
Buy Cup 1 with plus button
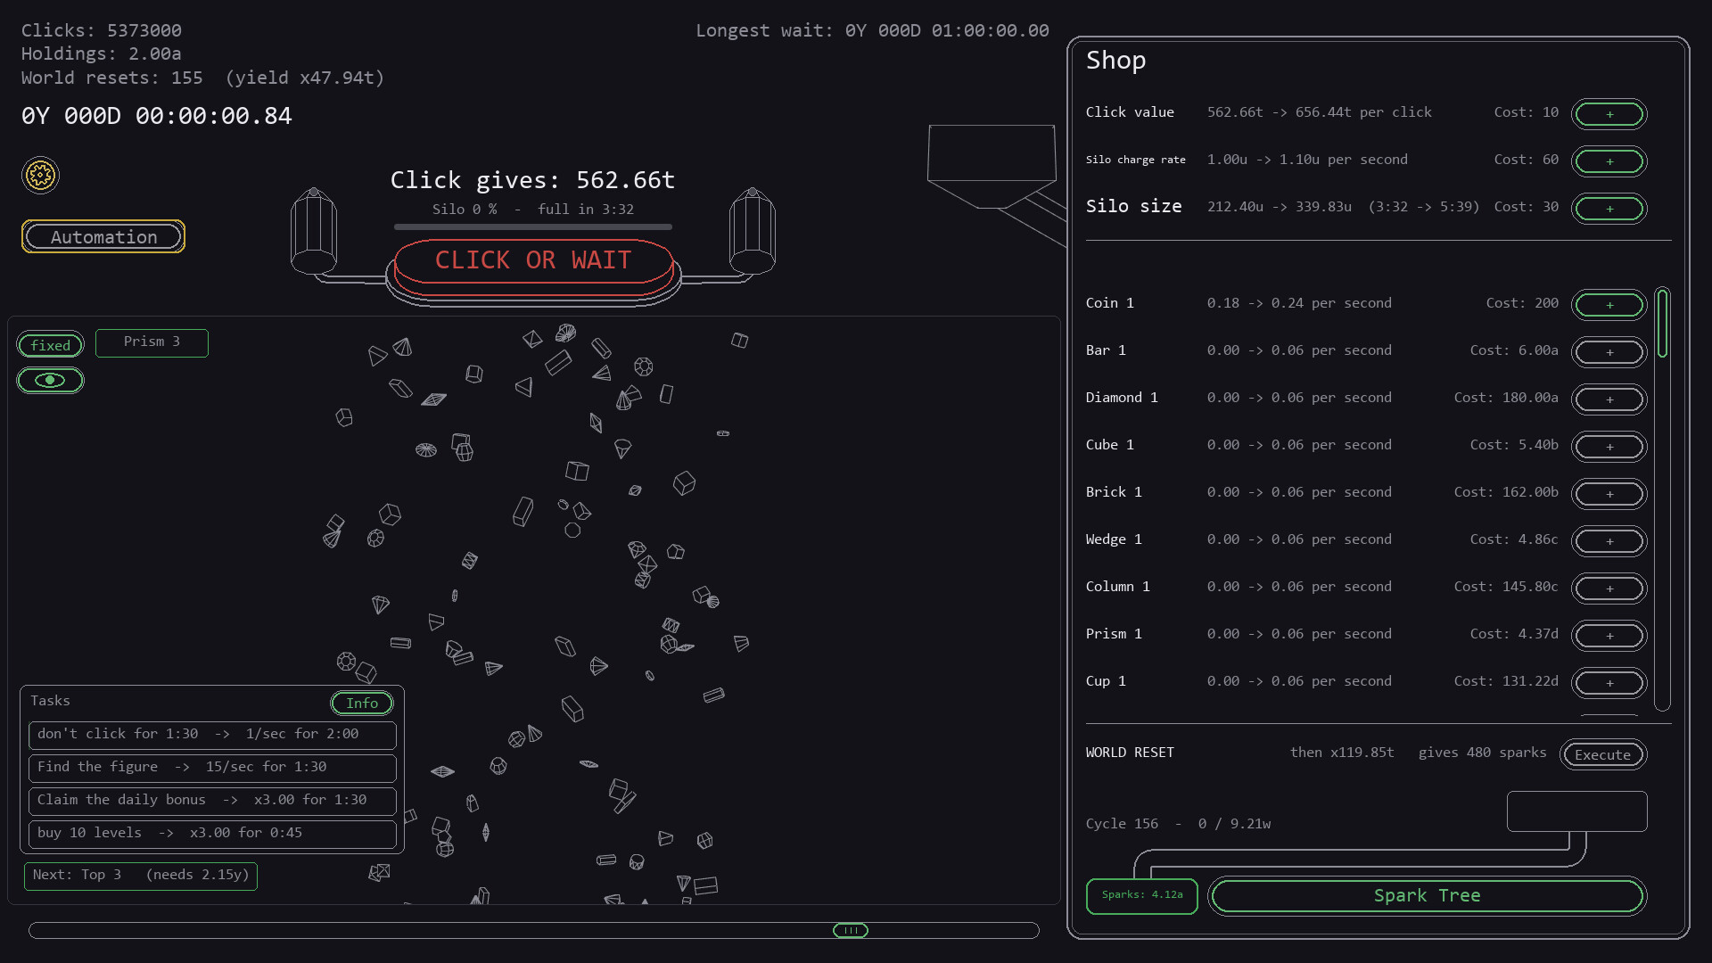tap(1609, 683)
